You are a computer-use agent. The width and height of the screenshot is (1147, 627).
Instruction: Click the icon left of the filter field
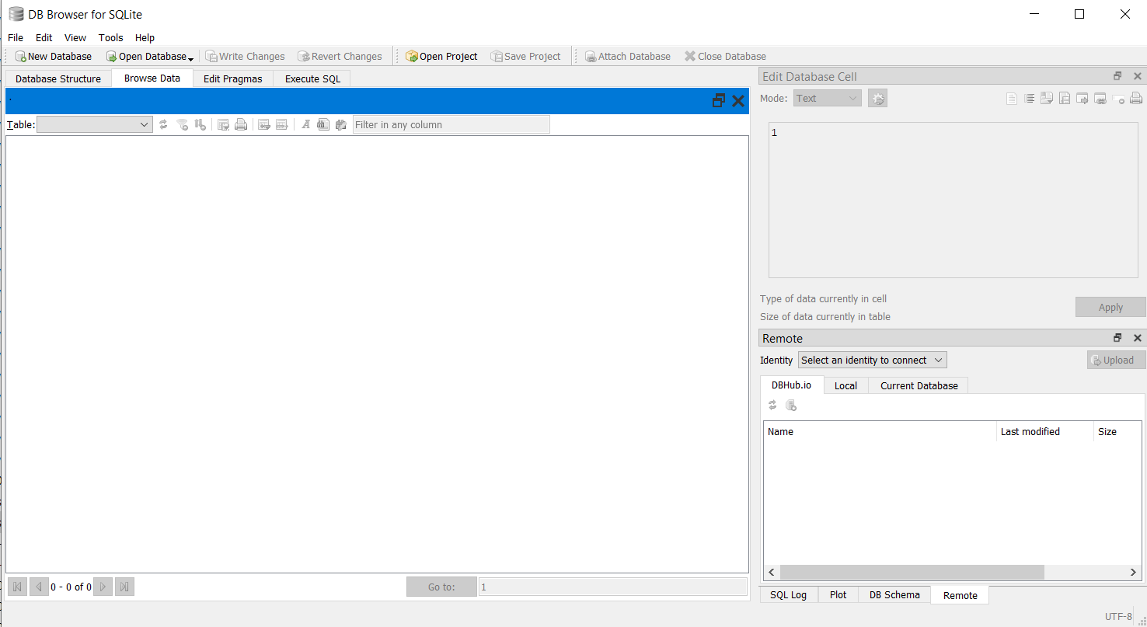click(x=340, y=124)
